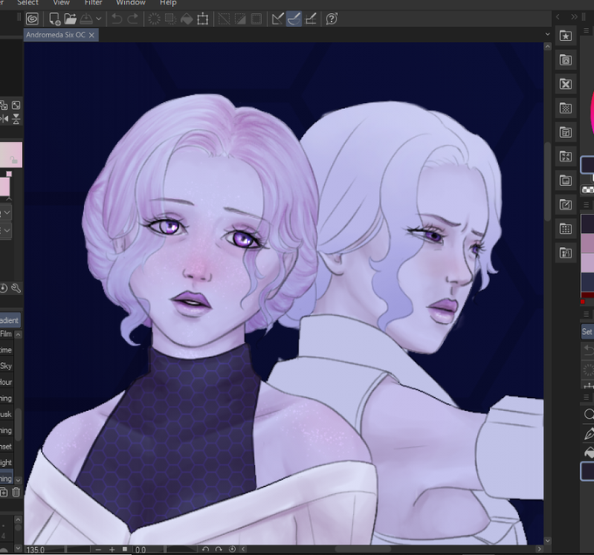Click mauve color set row
The width and height of the screenshot is (594, 555).
[587, 243]
